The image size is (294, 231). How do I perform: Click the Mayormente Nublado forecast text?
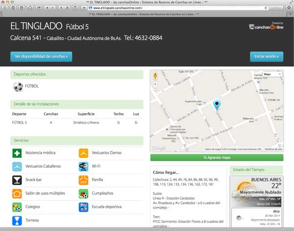click(261, 192)
